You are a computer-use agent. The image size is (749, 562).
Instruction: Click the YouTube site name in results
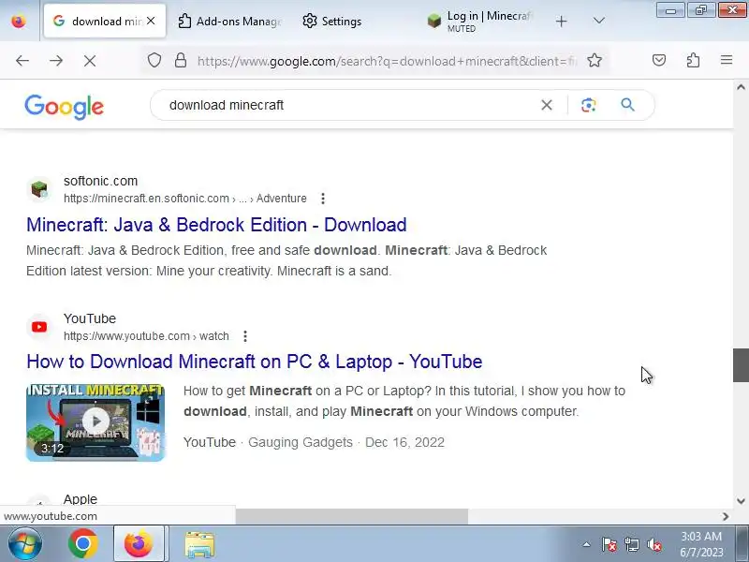90,318
